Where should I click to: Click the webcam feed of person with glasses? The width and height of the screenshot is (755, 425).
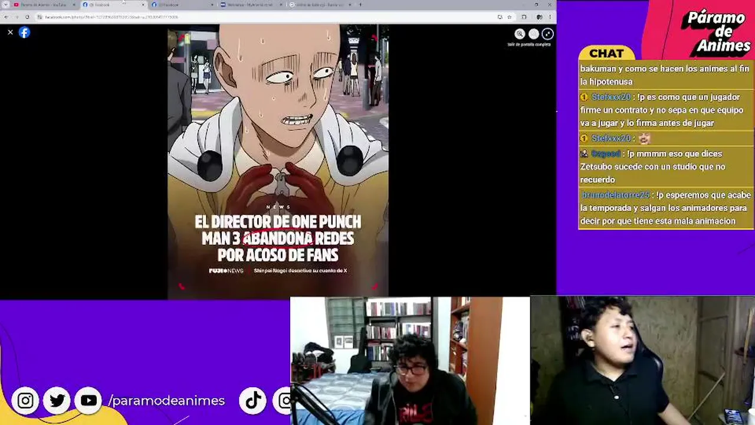(410, 361)
